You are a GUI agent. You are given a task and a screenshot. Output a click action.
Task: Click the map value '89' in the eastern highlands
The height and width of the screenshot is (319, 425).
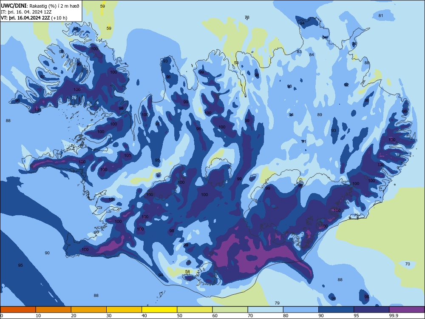click(x=320, y=115)
